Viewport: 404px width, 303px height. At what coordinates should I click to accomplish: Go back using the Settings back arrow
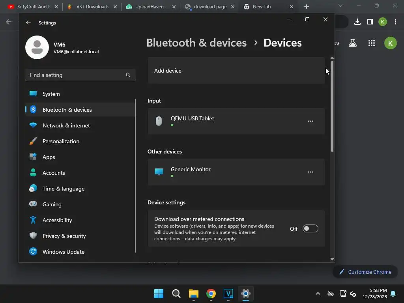tap(28, 22)
